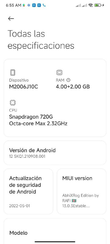Tap the bottom navigation gesture bar
Viewport: 110px width, 244px height.
pos(55,242)
